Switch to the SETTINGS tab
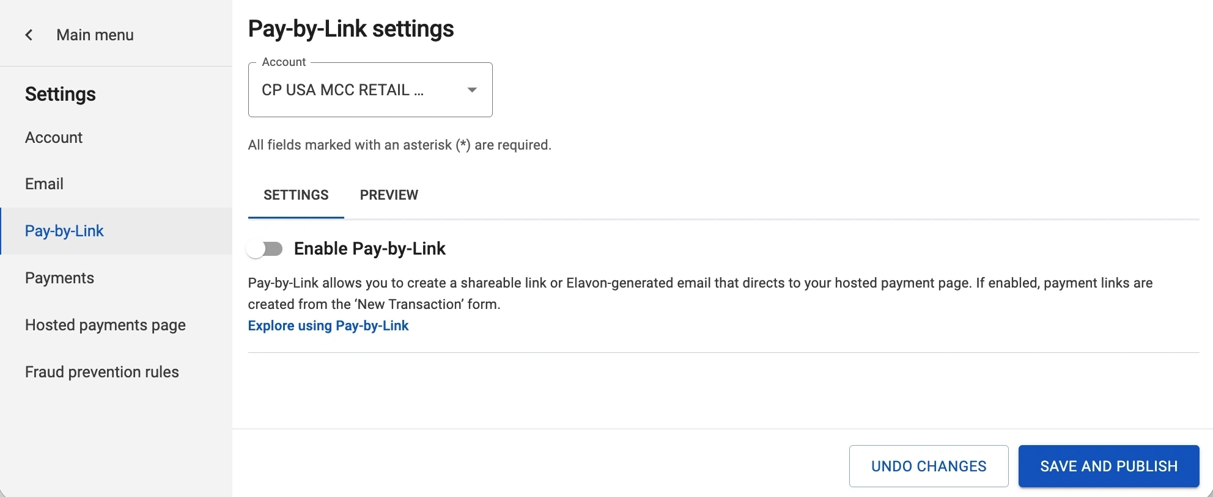 click(296, 195)
